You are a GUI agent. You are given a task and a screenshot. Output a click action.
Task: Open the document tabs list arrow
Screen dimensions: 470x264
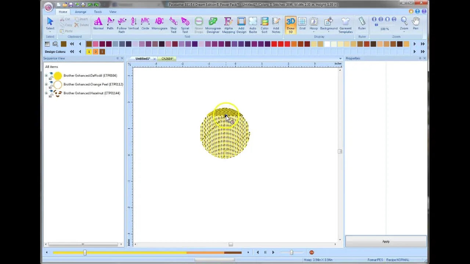[340, 59]
